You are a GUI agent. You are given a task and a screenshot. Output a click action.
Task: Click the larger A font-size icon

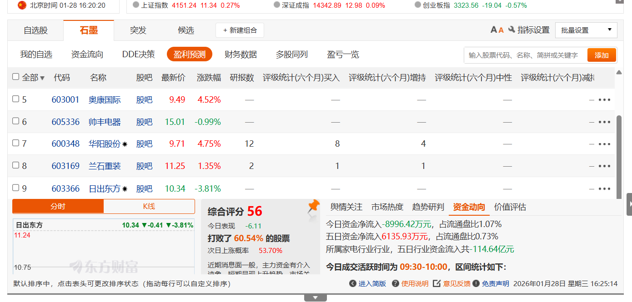click(494, 30)
